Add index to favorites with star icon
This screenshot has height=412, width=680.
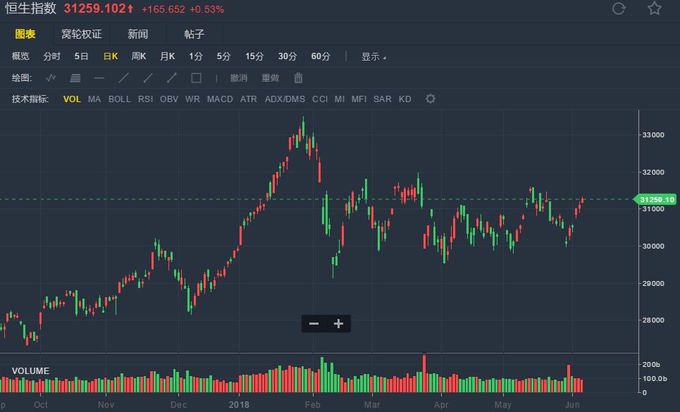655,8
